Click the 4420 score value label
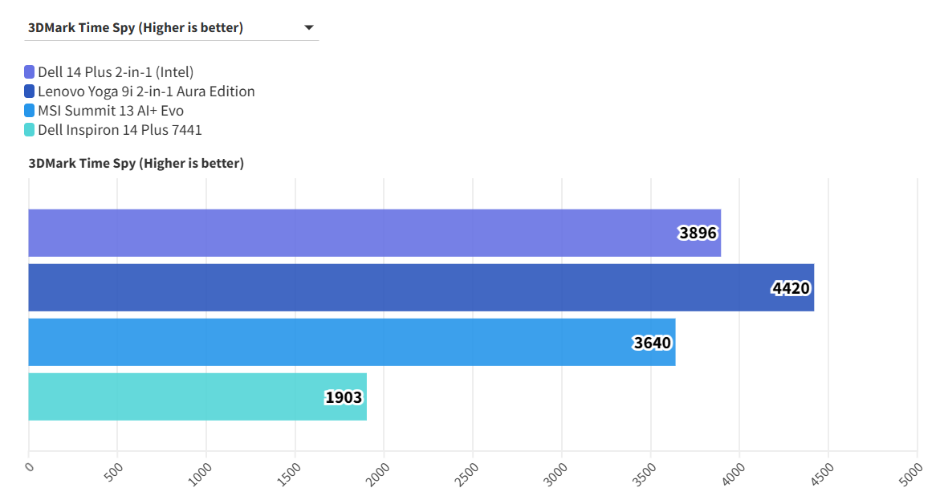Screen dimensions: 944x500 791,288
